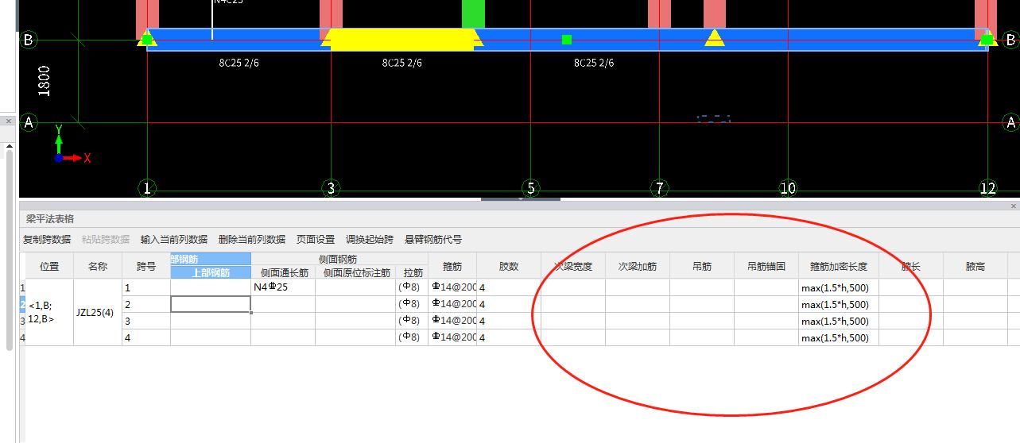Image resolution: width=1020 pixels, height=443 pixels.
Task: Select the 名称 column header
Action: pos(98,266)
